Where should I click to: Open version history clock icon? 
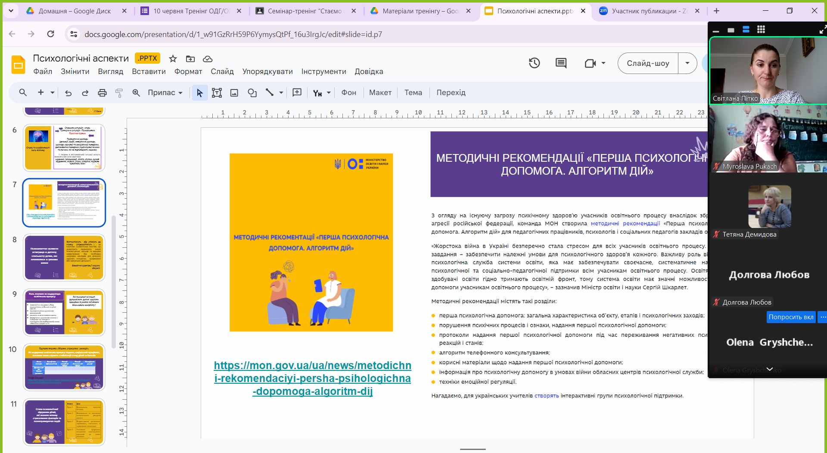tap(534, 63)
